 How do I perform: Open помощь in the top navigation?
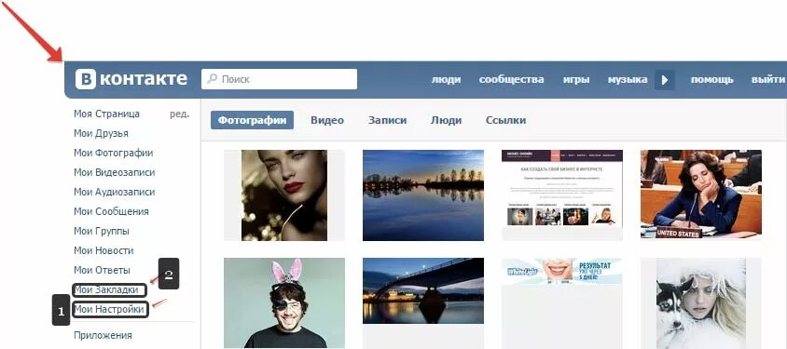coord(711,80)
